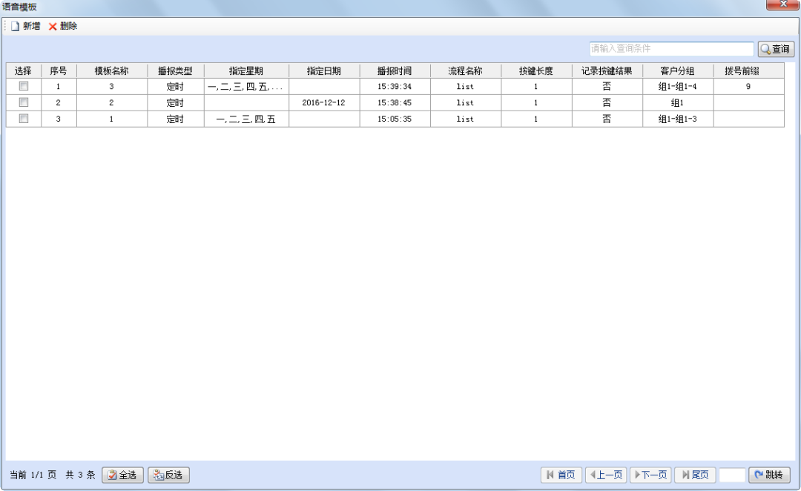This screenshot has width=801, height=491.
Task: Sort by 播报时间 column header
Action: point(395,71)
